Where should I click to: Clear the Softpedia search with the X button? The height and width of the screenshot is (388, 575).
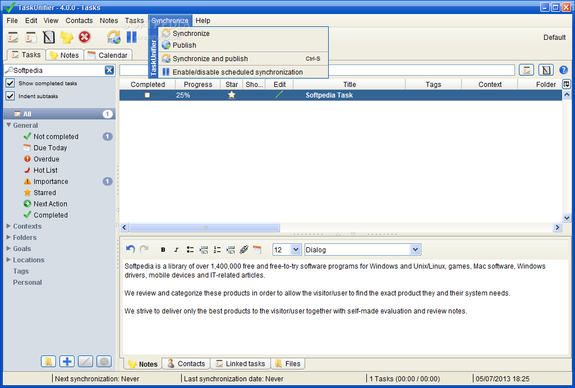109,70
